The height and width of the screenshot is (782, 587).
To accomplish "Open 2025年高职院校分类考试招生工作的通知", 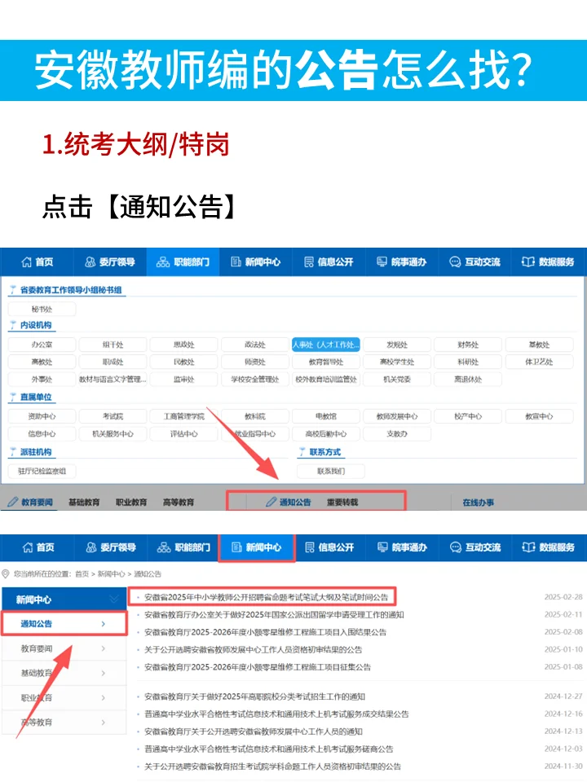I will coord(254,696).
